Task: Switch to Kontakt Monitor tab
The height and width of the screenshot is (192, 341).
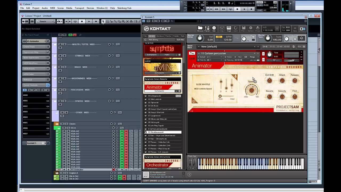Action: coord(168,36)
